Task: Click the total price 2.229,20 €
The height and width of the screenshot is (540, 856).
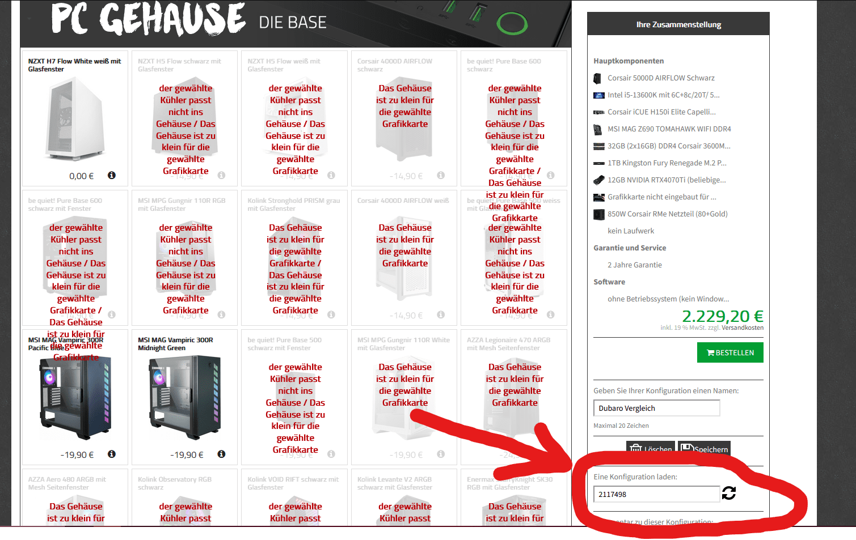Action: click(722, 316)
